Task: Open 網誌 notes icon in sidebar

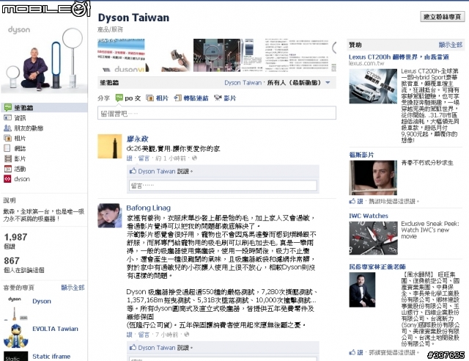Action: [x=7, y=148]
